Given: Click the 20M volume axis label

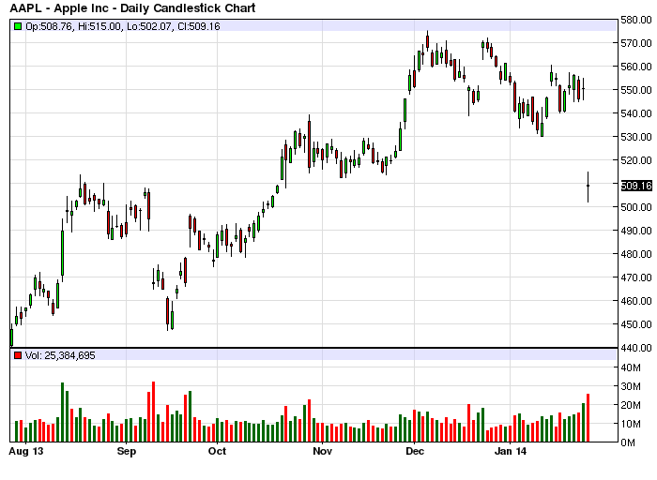Looking at the screenshot, I should click(x=631, y=405).
